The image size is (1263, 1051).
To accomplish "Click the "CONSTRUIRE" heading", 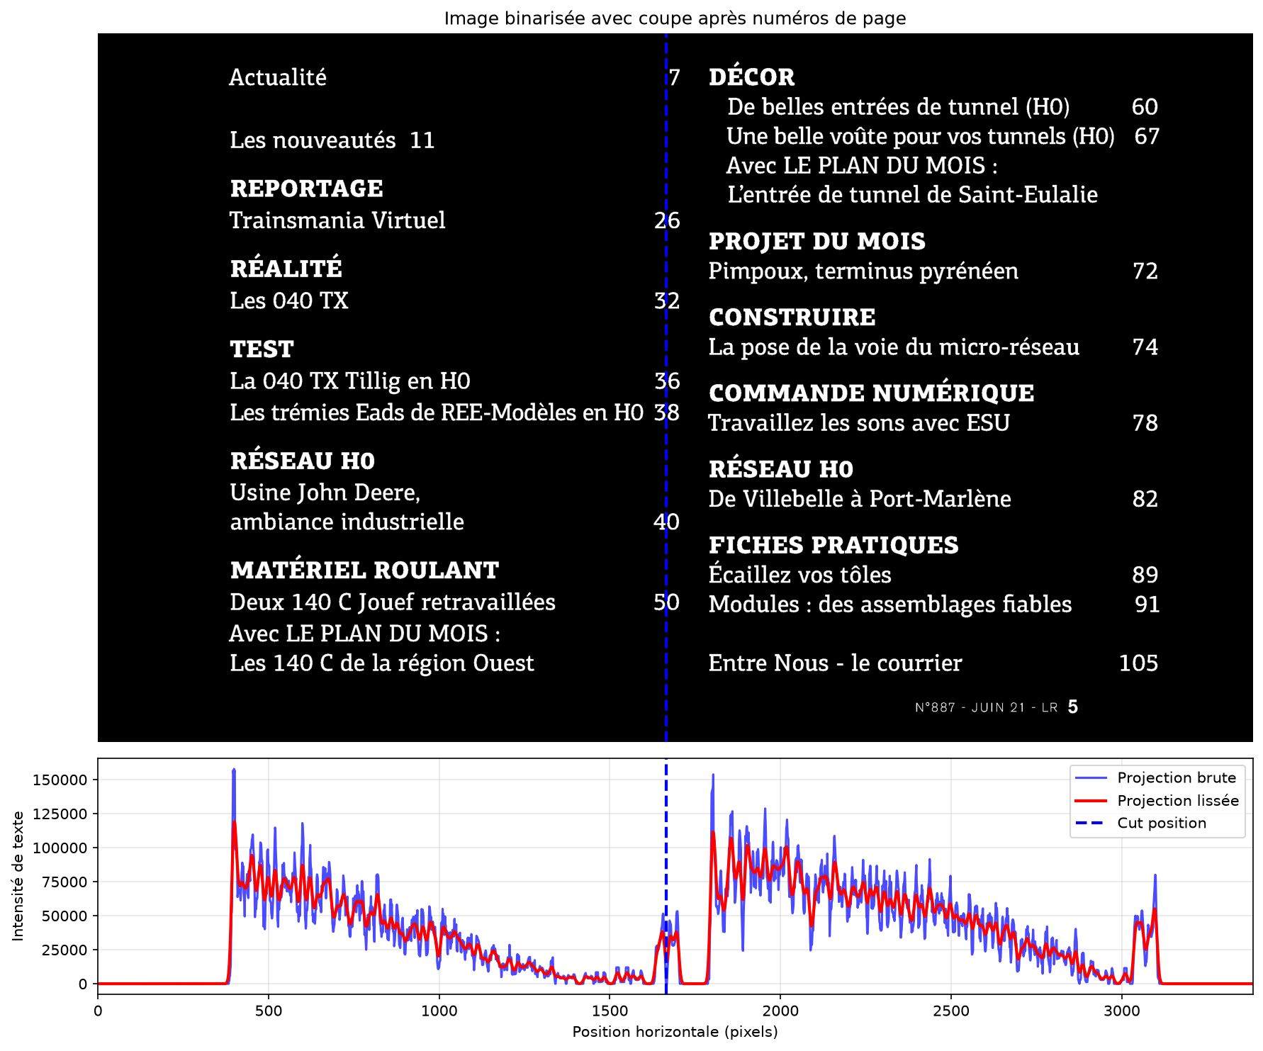I will coord(792,317).
